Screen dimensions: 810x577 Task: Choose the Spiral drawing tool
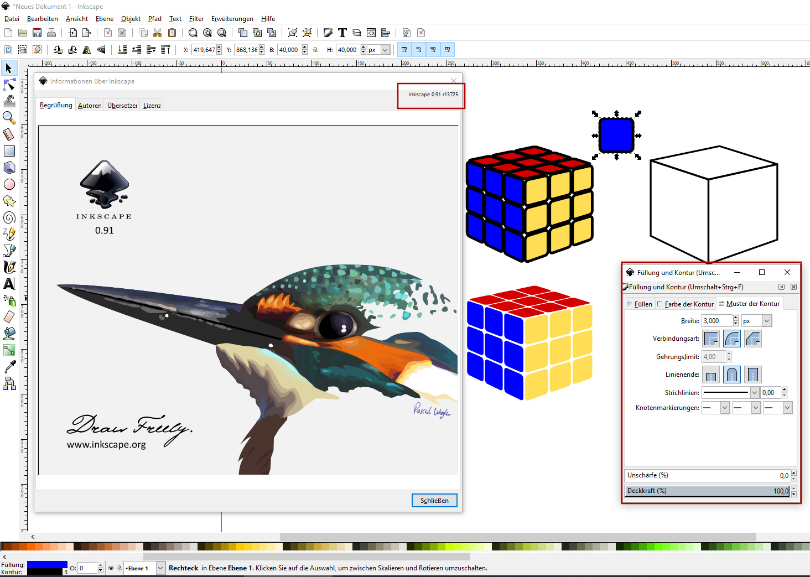click(9, 217)
